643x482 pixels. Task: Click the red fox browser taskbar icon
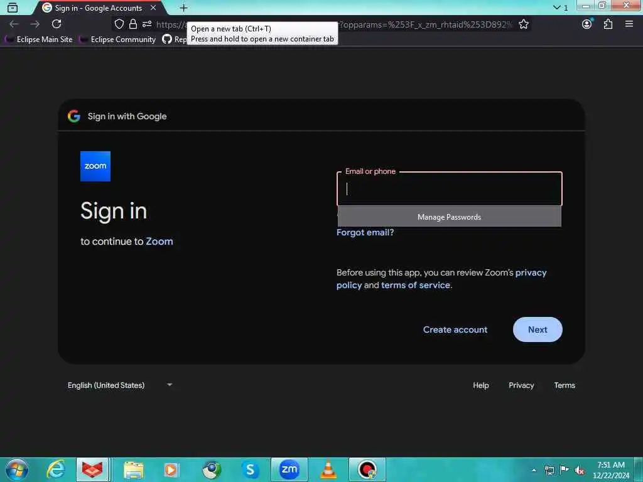tap(92, 469)
